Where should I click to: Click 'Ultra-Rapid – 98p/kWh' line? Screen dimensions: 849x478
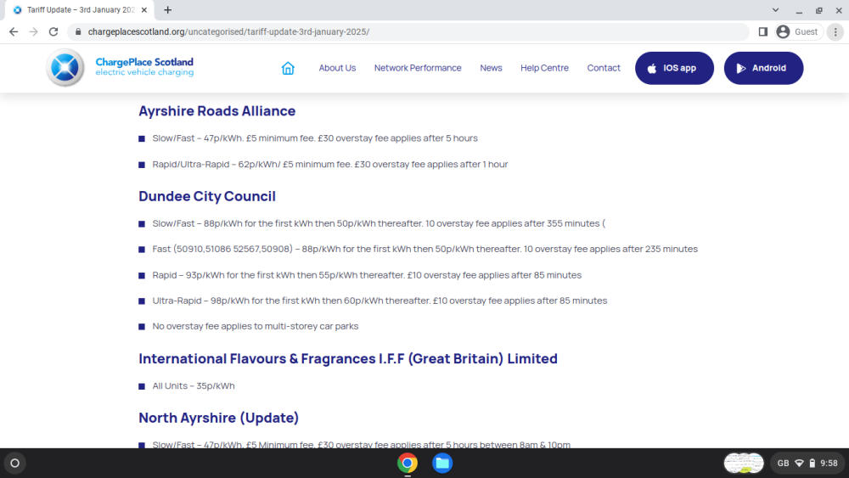pos(380,301)
